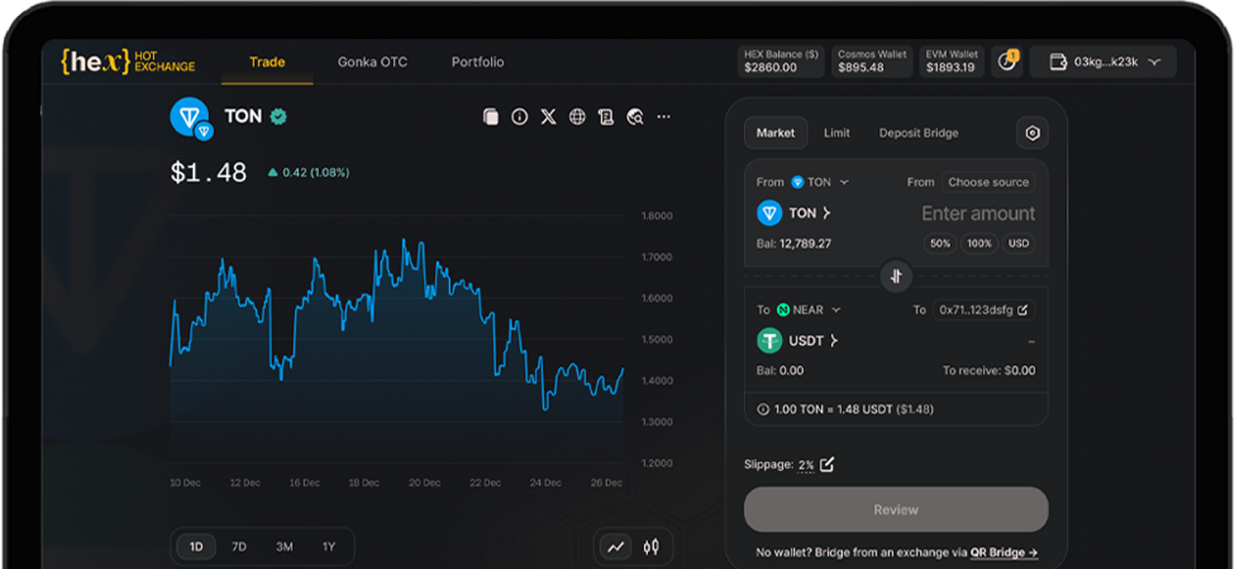This screenshot has width=1234, height=569.
Task: Open the Gonka OTC page
Action: click(x=372, y=62)
